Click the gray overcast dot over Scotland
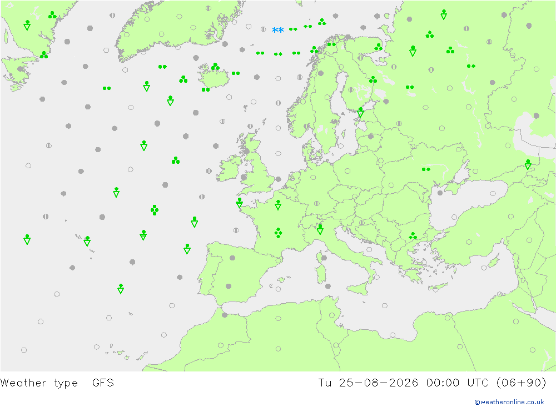 (246, 151)
